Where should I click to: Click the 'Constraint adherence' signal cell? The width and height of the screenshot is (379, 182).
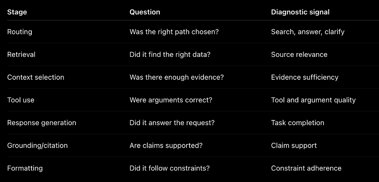[306, 168]
